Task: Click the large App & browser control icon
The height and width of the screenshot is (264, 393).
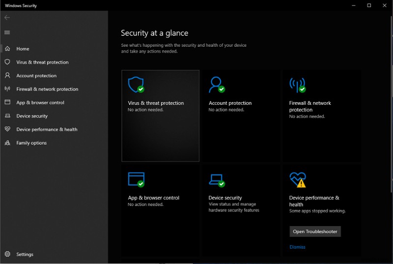Action: pos(136,179)
